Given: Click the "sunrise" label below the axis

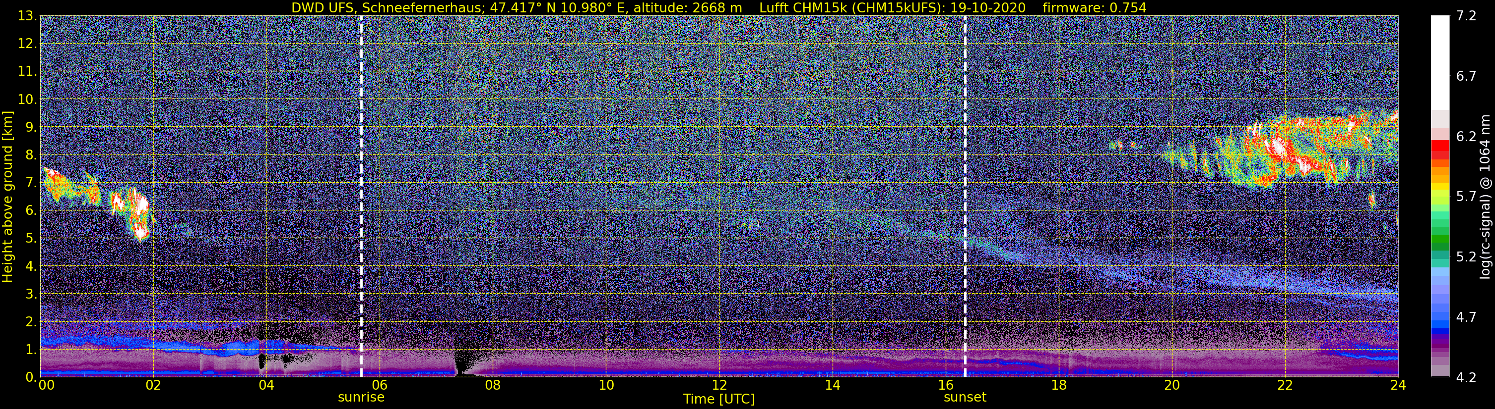Looking at the screenshot, I should click(x=361, y=397).
